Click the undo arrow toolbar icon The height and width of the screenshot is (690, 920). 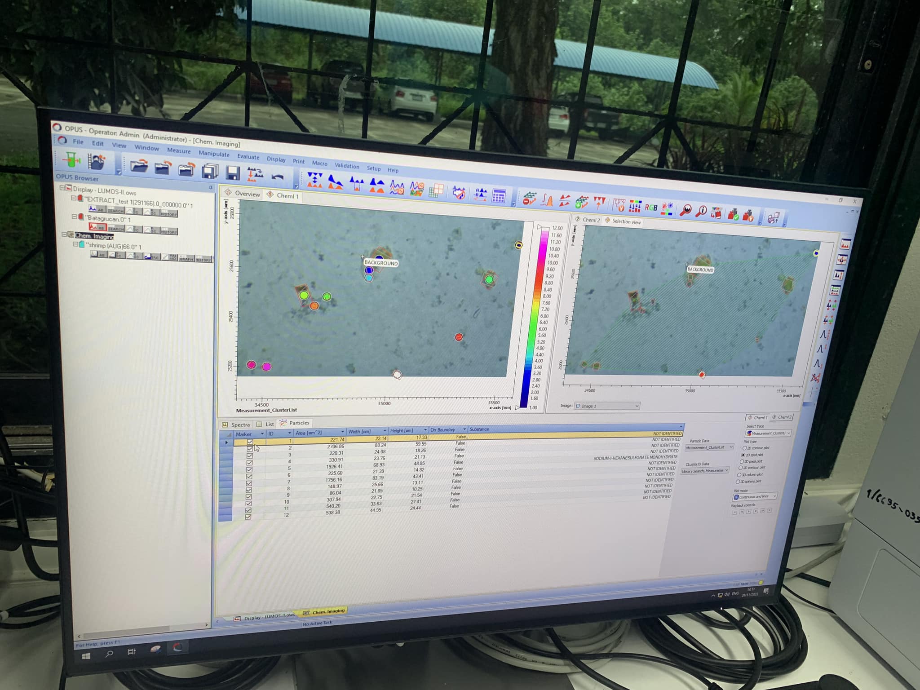click(x=278, y=177)
